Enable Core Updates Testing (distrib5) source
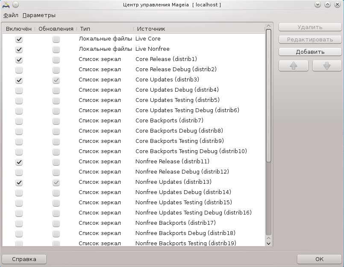This screenshot has width=344, height=267. click(19, 101)
